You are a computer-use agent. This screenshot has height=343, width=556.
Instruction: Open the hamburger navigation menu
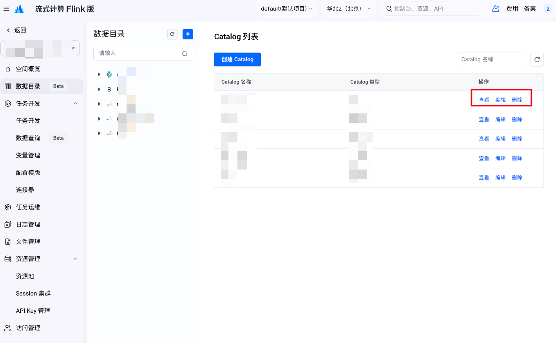pyautogui.click(x=6, y=9)
